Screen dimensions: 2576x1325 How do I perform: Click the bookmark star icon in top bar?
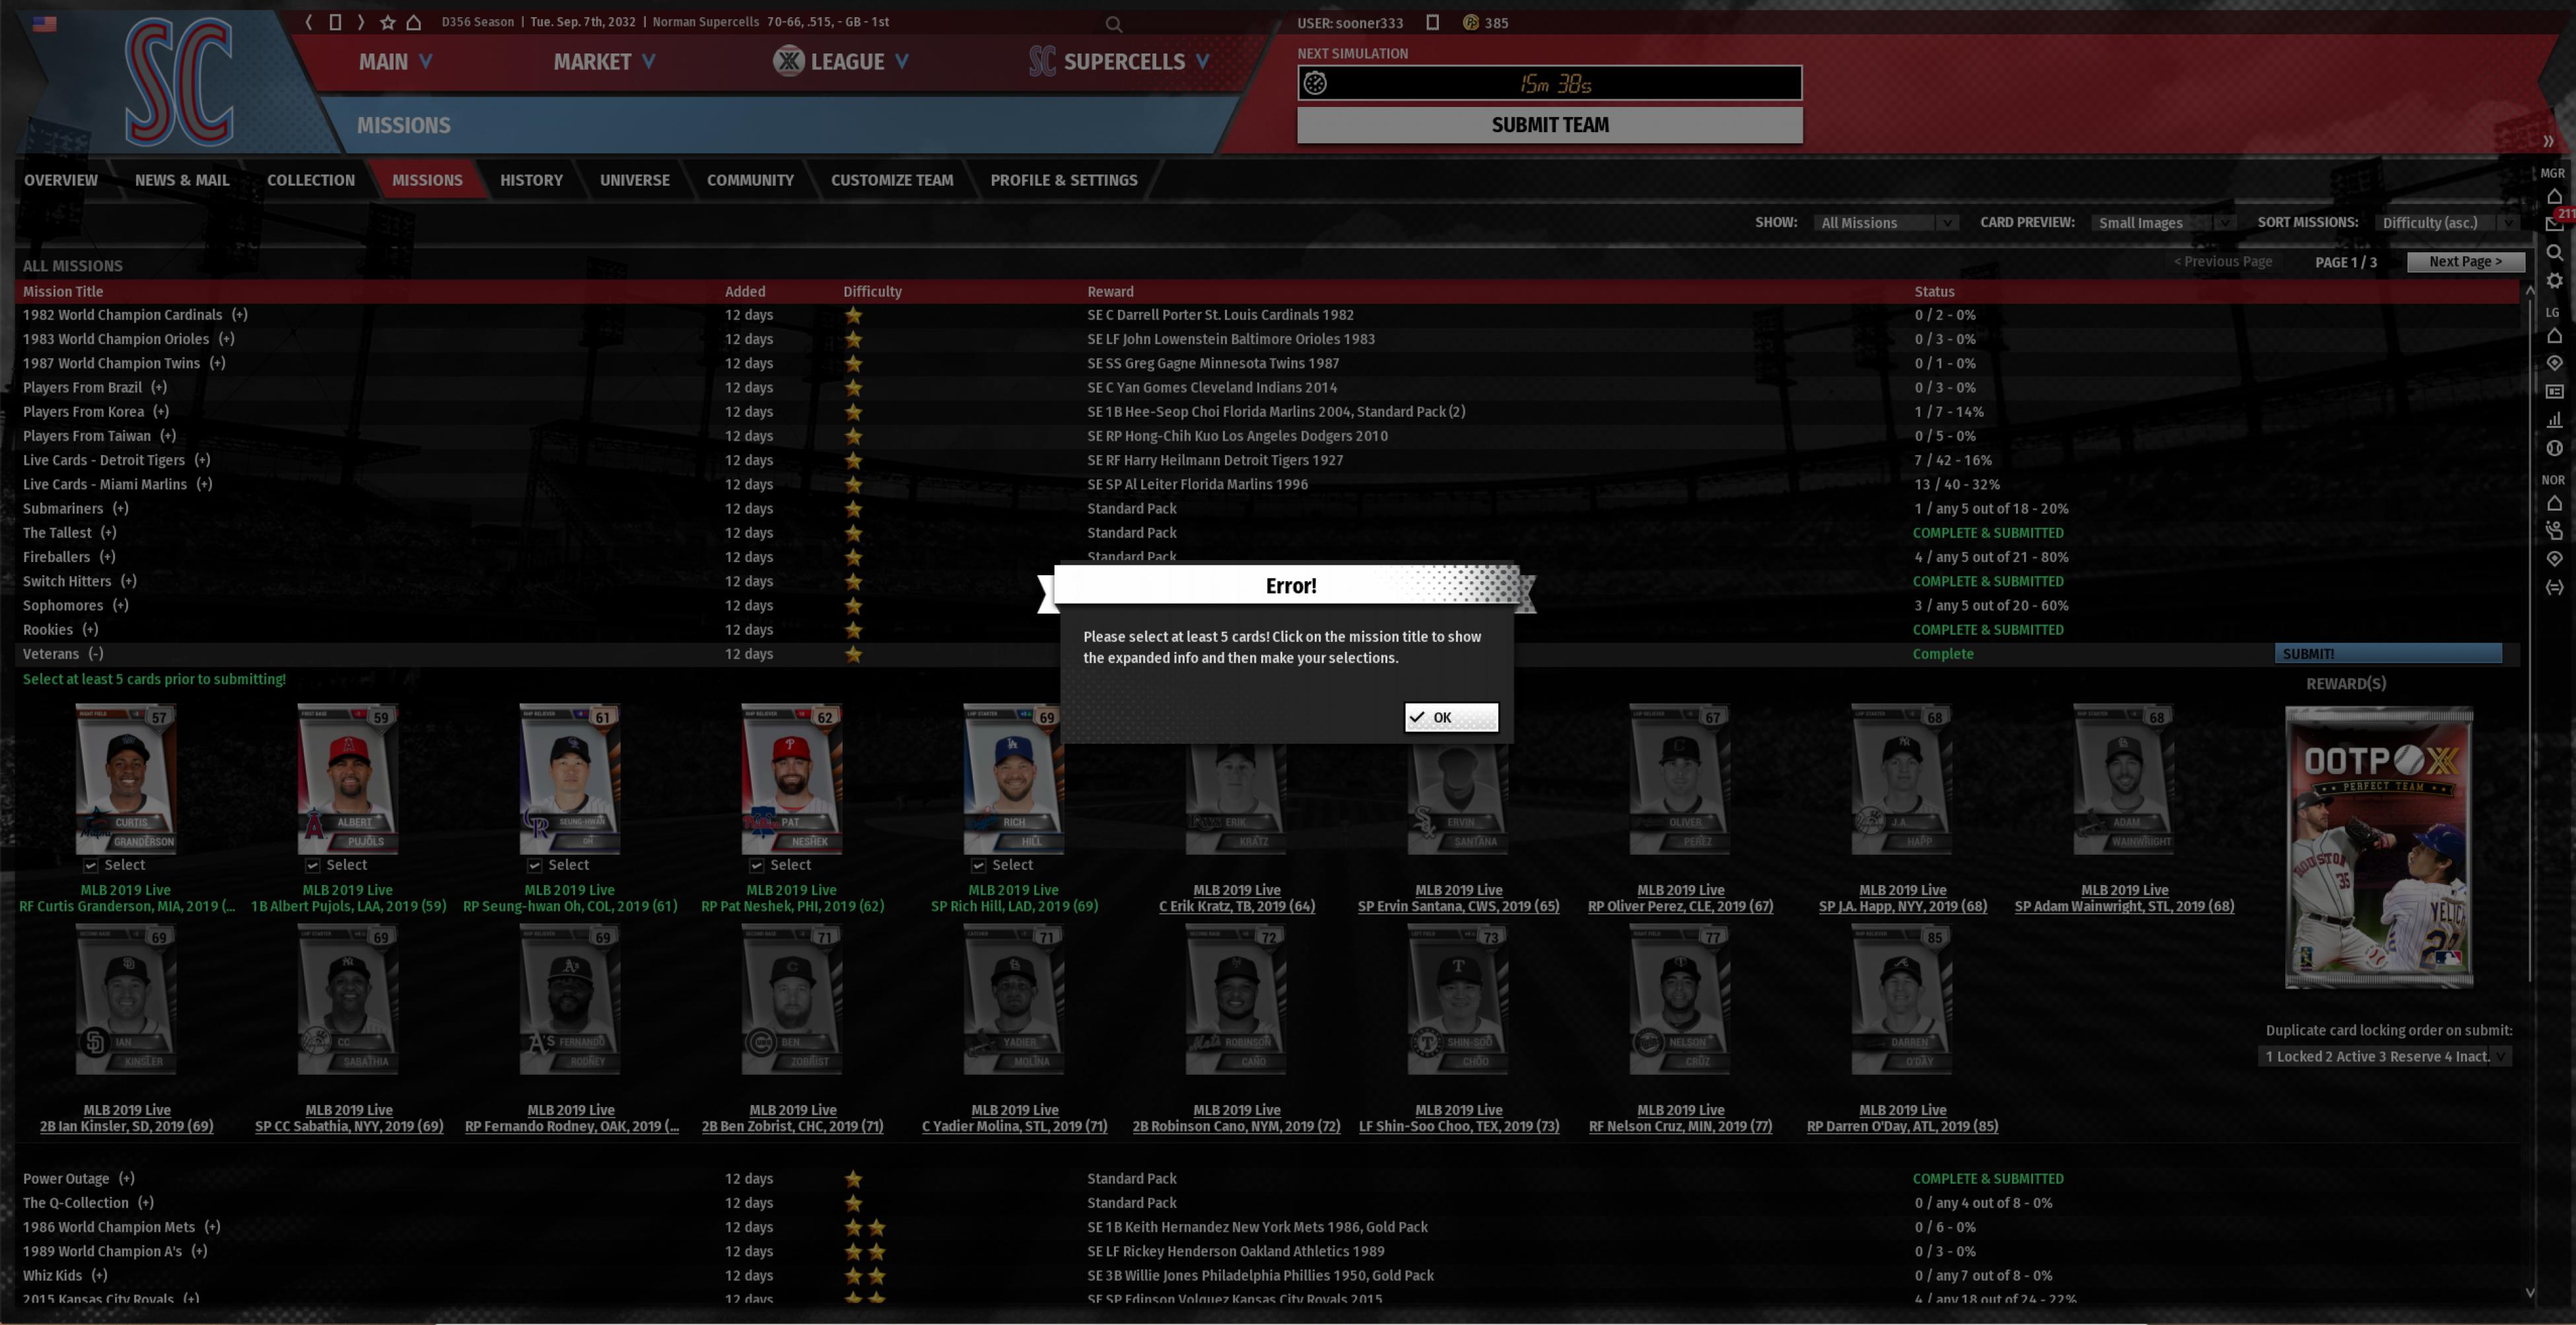pos(388,22)
